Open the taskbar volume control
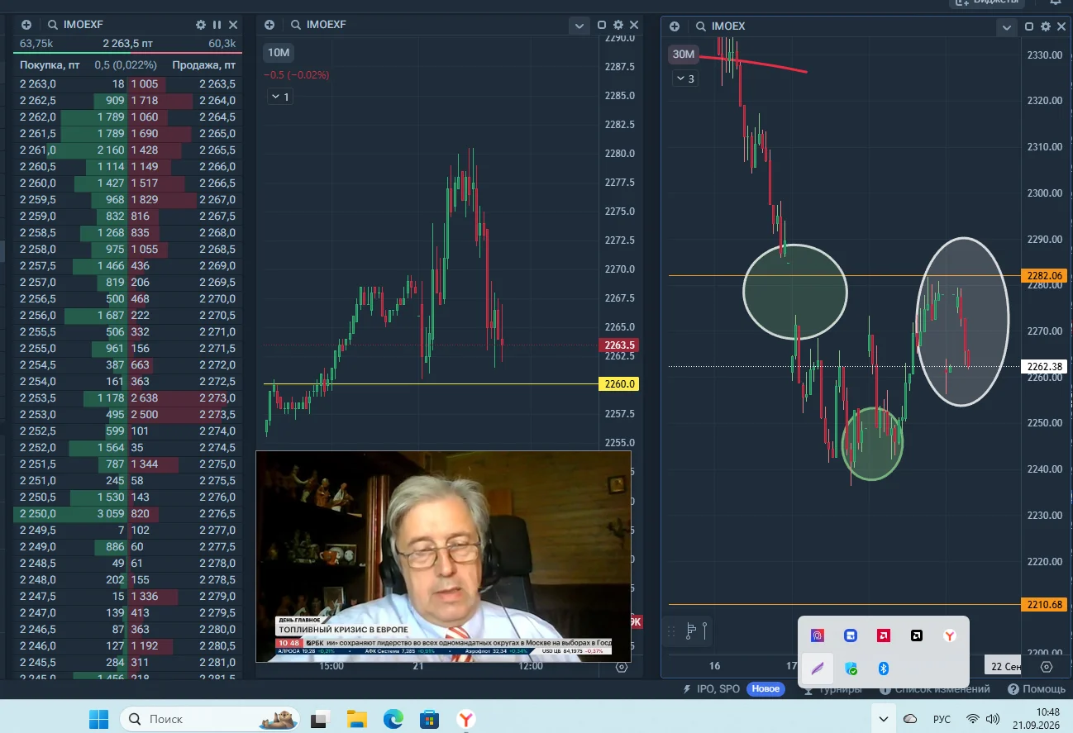 993,718
